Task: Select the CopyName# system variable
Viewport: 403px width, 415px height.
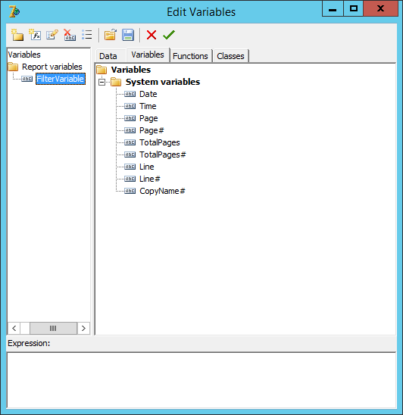Action: click(162, 191)
